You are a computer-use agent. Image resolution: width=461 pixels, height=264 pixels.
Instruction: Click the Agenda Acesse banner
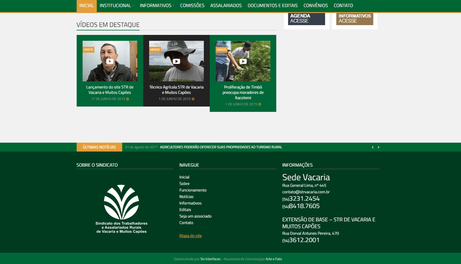[306, 19]
